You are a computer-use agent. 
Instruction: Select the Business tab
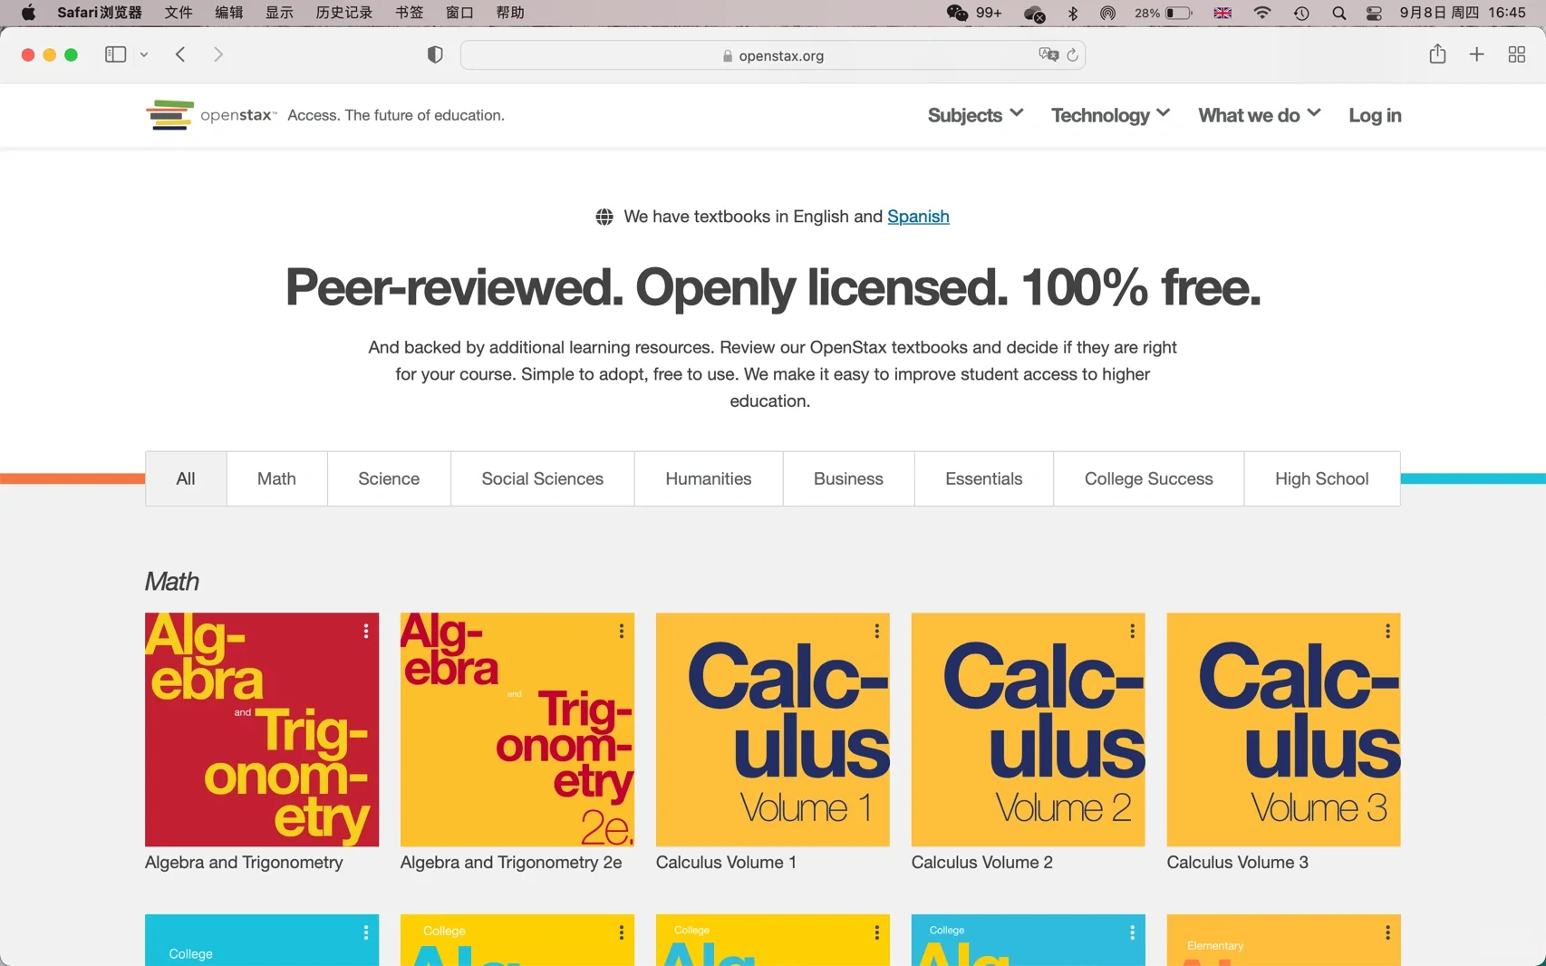pyautogui.click(x=848, y=478)
